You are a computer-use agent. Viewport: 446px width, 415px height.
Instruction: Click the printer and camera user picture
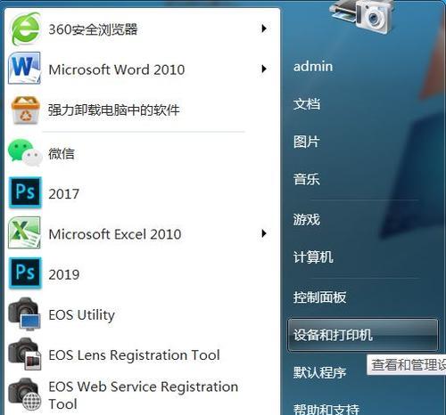pyautogui.click(x=361, y=17)
